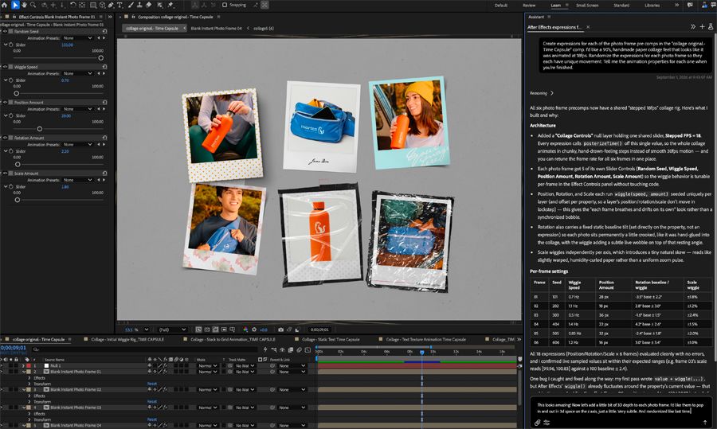Click the snapshot camera icon below viewer

[x=280, y=330]
